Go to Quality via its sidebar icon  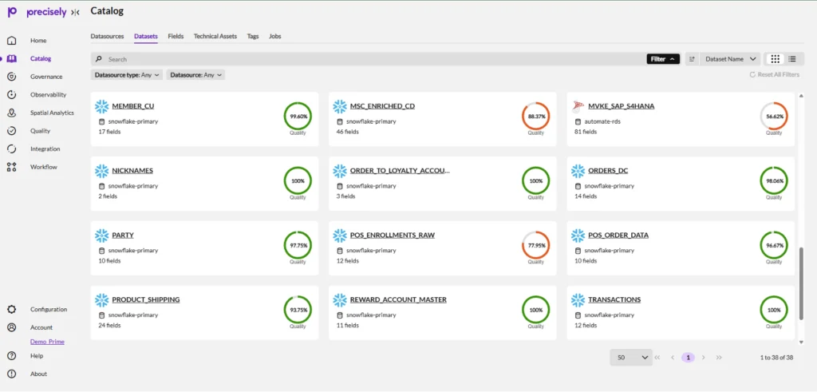click(11, 131)
